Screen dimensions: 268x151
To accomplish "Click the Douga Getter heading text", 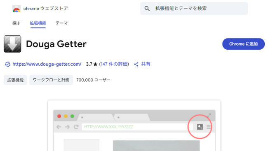I will tap(56, 44).
